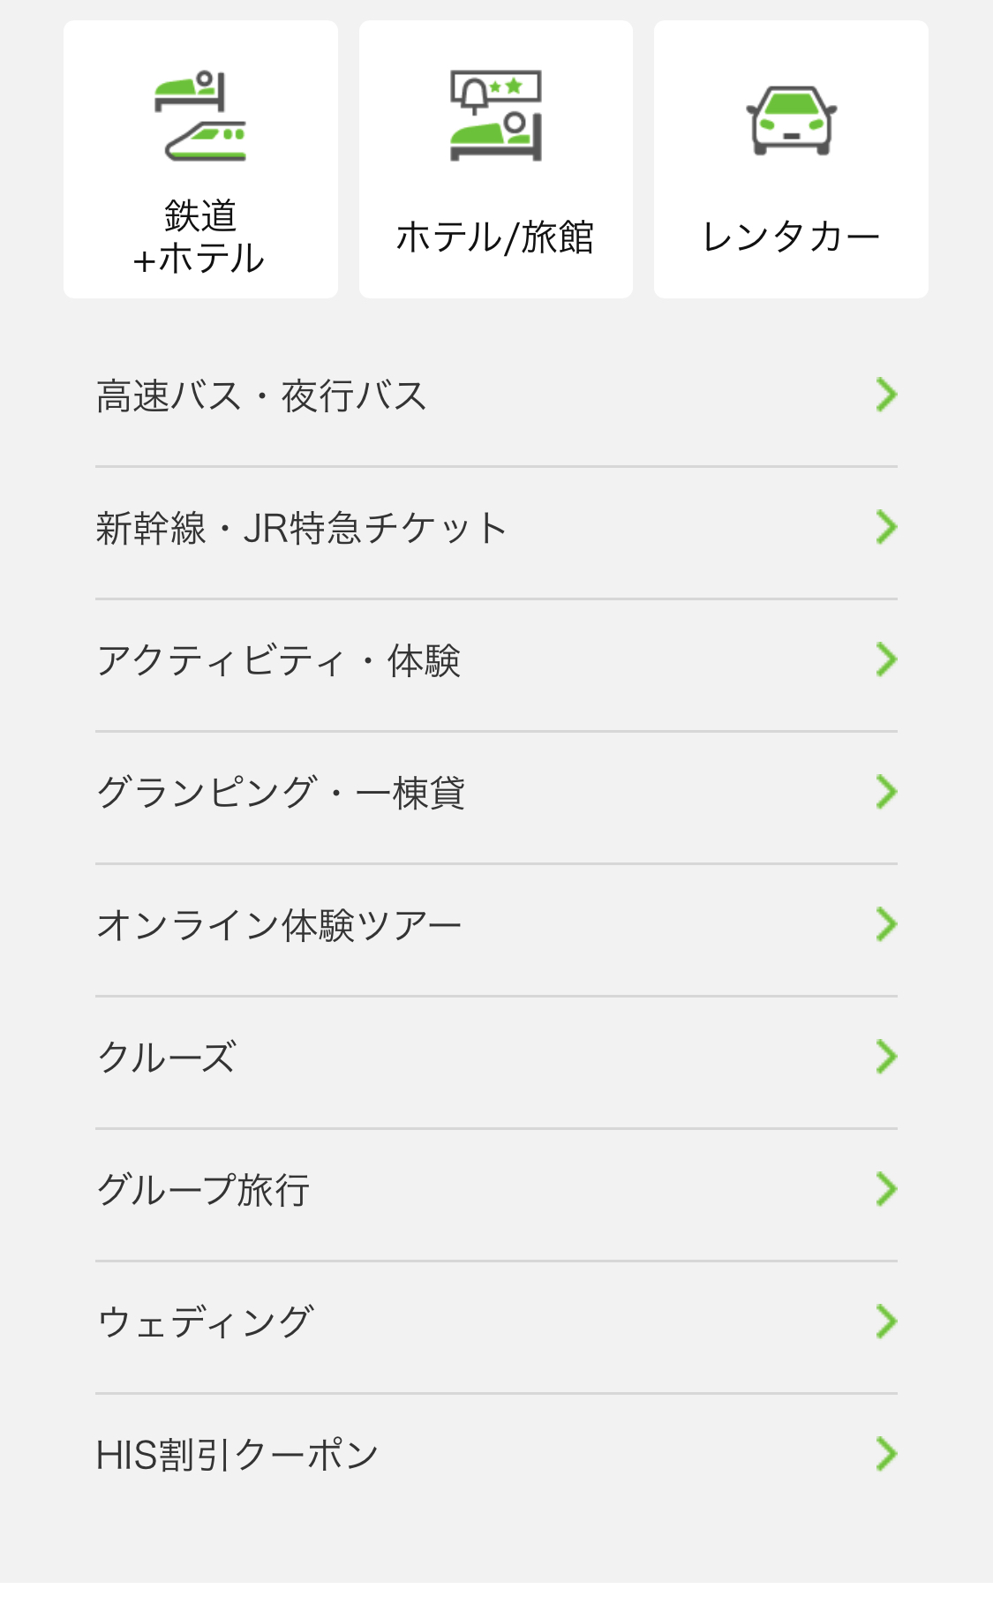Go to グランピング・一棟貸

[x=280, y=793]
